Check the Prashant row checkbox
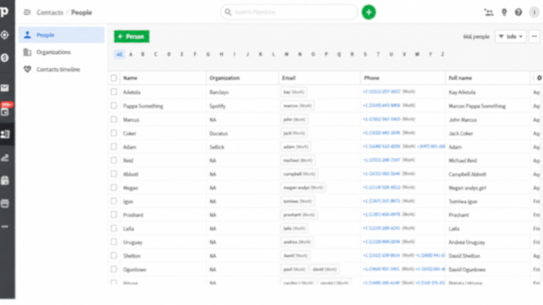Viewport: 543px width, 305px height. tap(114, 215)
